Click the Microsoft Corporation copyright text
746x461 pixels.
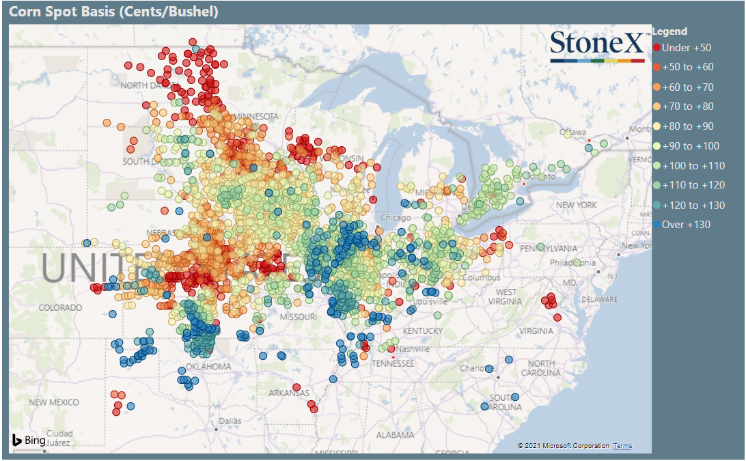(564, 446)
